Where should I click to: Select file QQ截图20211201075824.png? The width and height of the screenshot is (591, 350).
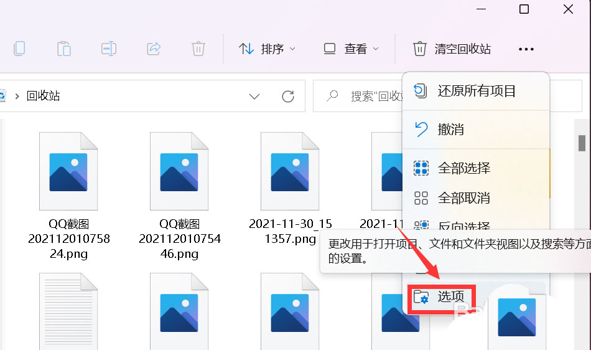[x=68, y=196]
